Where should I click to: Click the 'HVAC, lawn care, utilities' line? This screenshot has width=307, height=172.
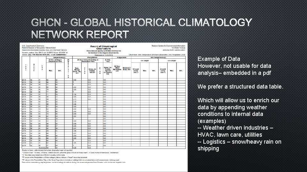click(x=230, y=135)
